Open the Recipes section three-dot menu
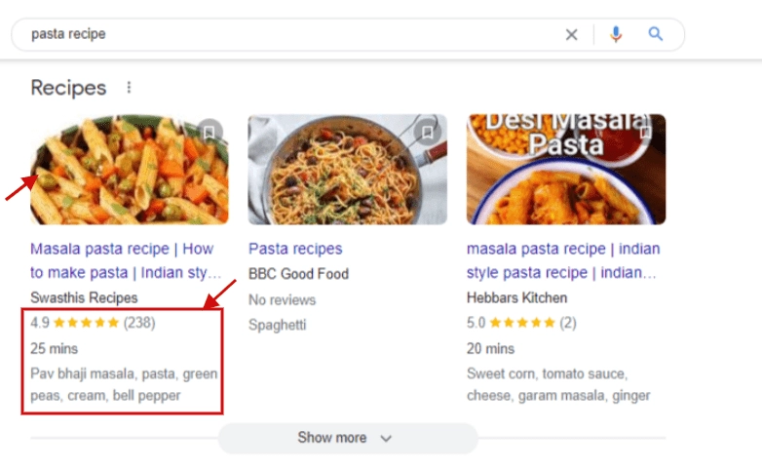The height and width of the screenshot is (470, 762). point(129,88)
